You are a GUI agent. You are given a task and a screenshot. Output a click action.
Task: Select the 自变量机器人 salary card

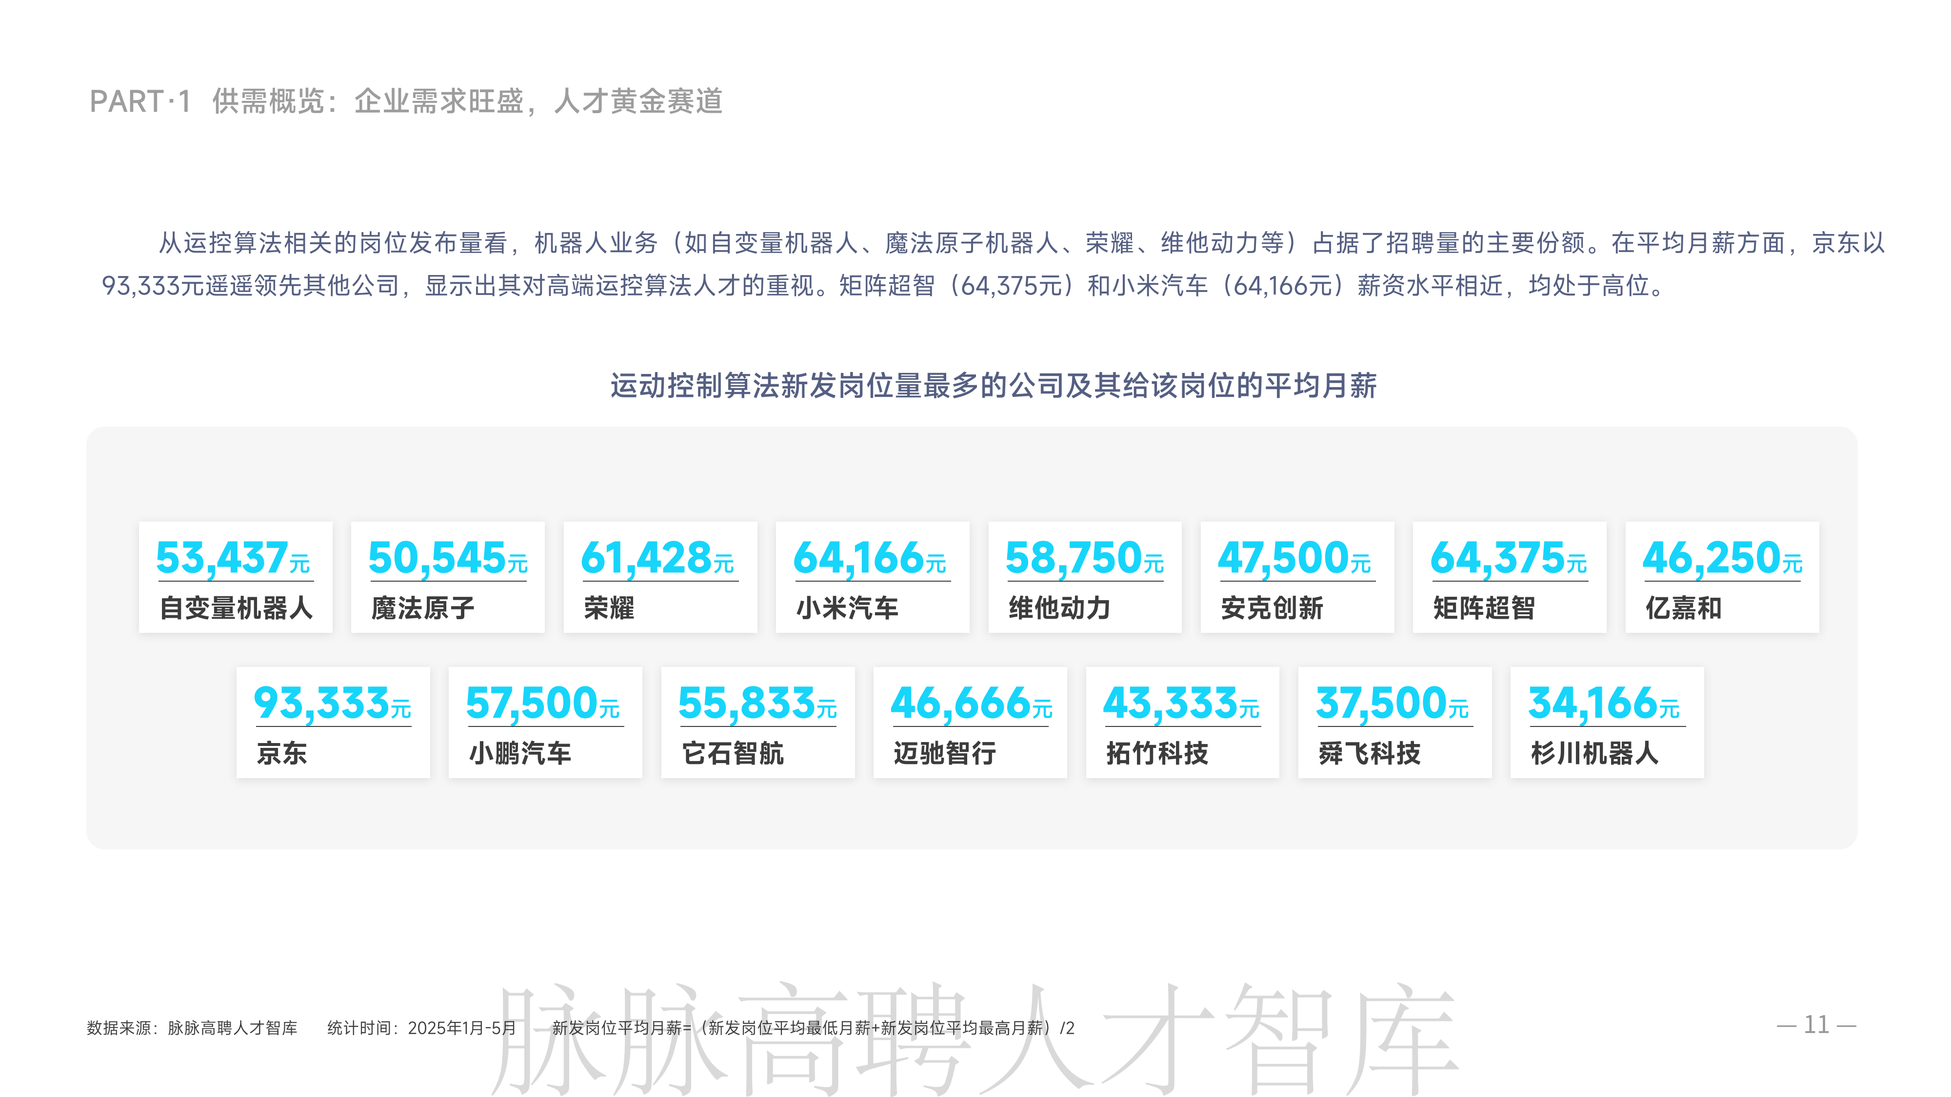click(x=236, y=577)
